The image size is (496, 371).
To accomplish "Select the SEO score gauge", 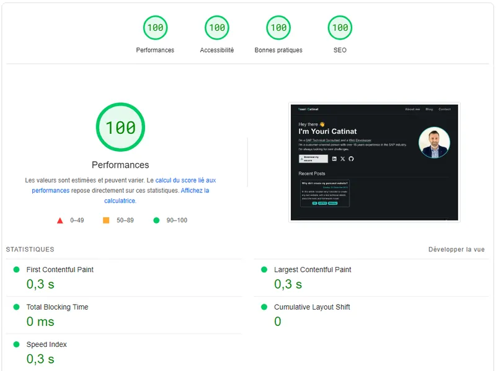I will [x=339, y=28].
